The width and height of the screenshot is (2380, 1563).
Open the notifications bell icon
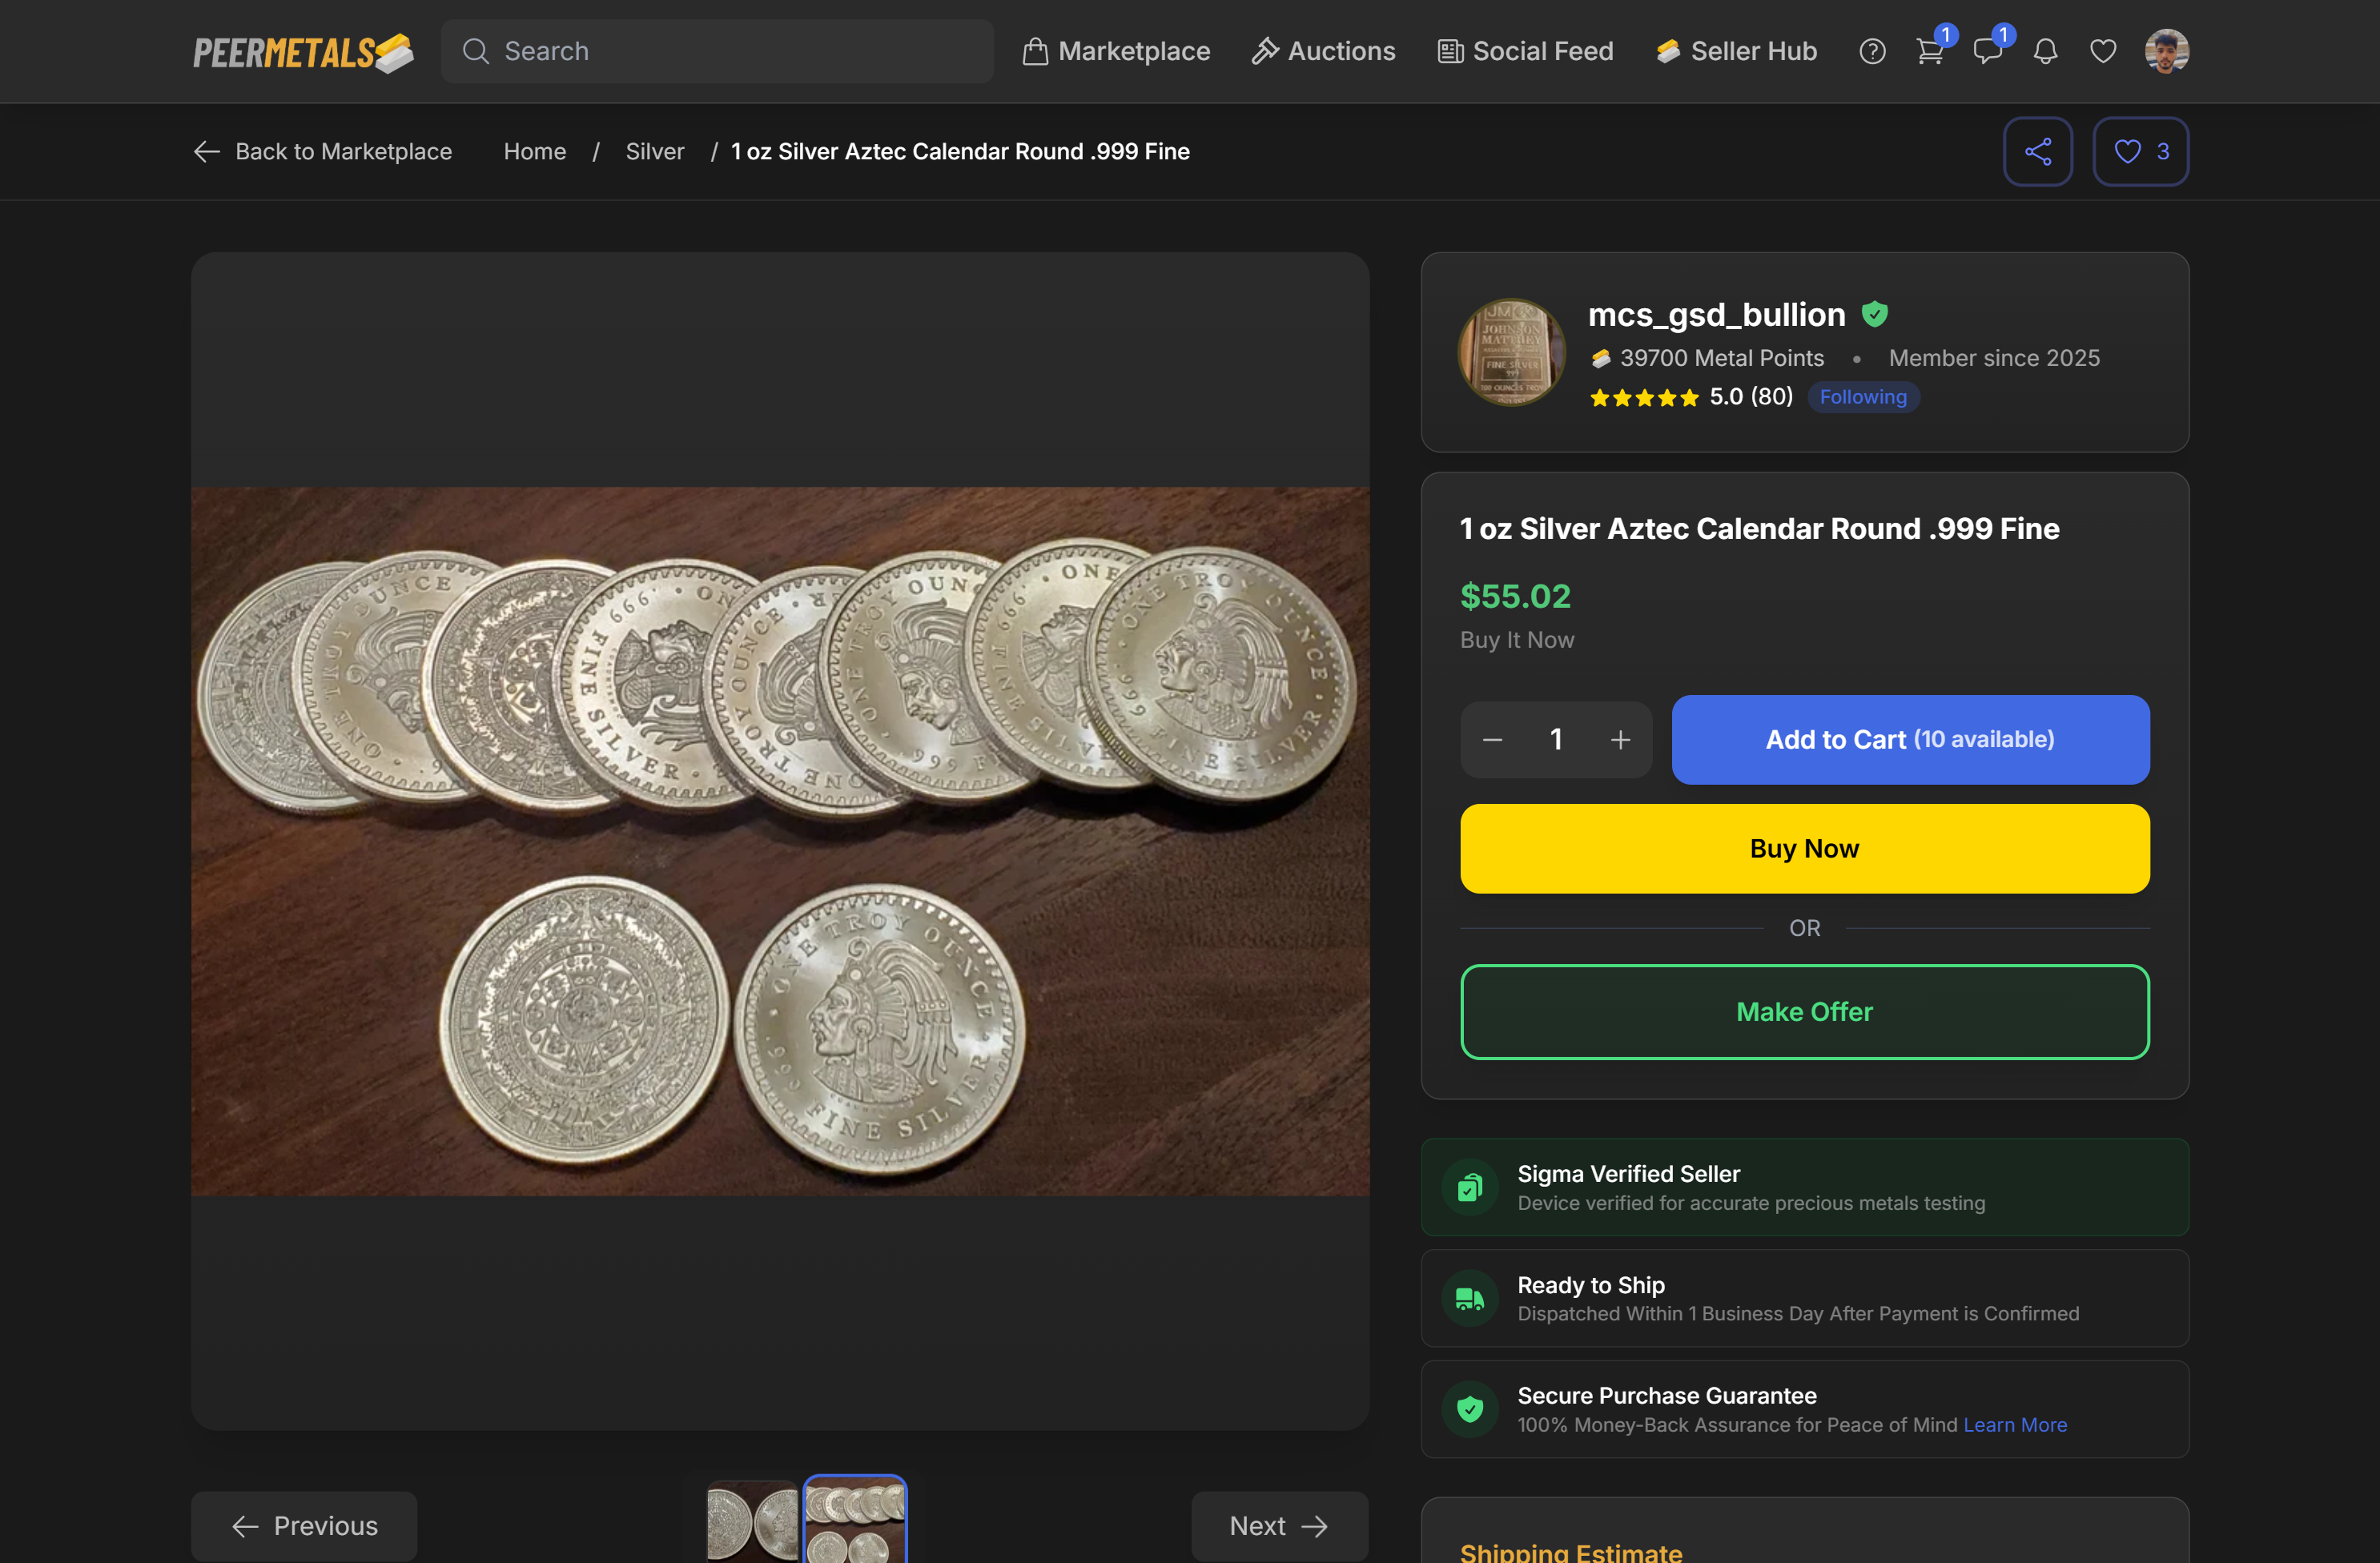2045,51
